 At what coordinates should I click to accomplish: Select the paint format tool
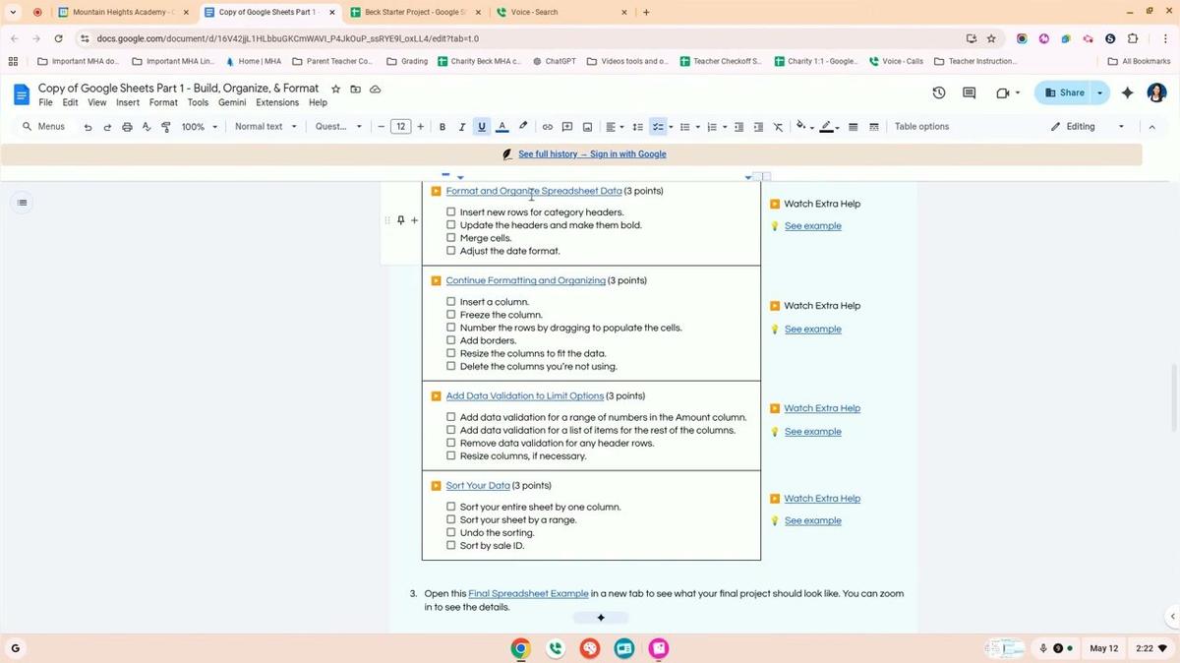tap(165, 127)
